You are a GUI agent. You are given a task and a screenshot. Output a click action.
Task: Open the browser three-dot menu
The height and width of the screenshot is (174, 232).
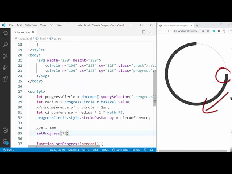coord(228,31)
